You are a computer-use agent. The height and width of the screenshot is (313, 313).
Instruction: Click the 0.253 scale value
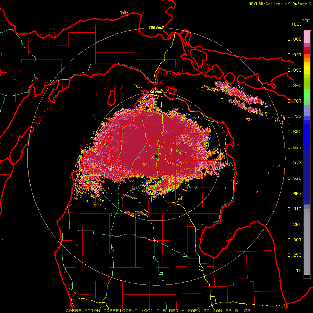[295, 255]
